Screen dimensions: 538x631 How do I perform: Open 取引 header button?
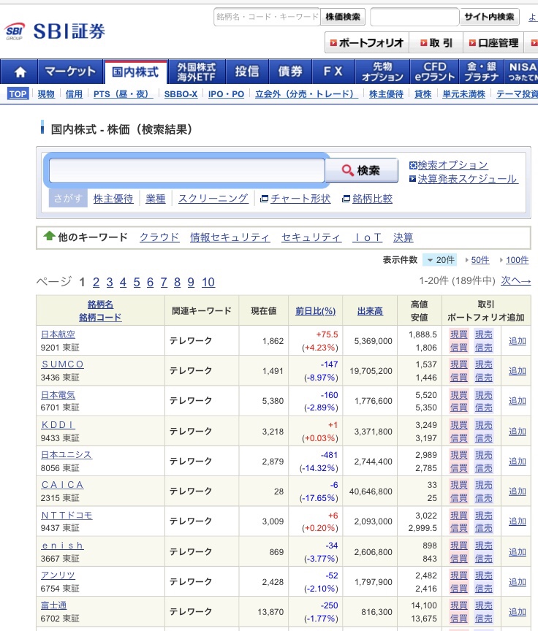pyautogui.click(x=436, y=42)
